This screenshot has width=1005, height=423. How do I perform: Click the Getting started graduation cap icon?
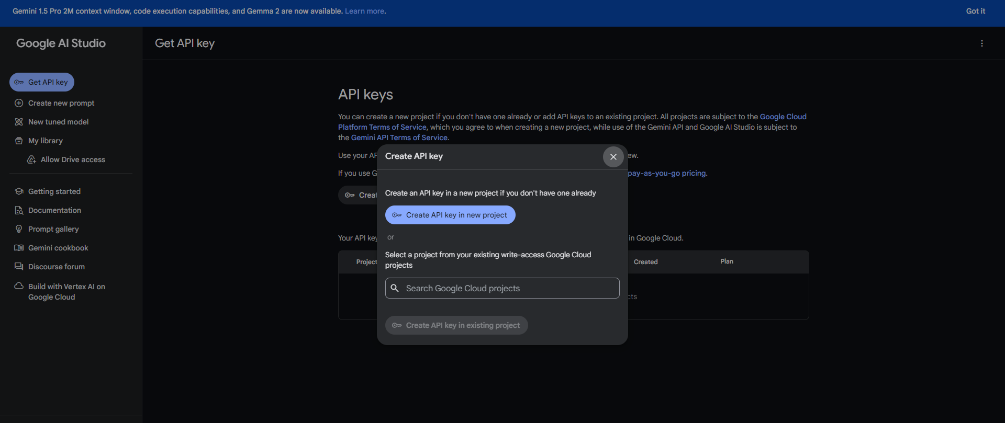19,191
